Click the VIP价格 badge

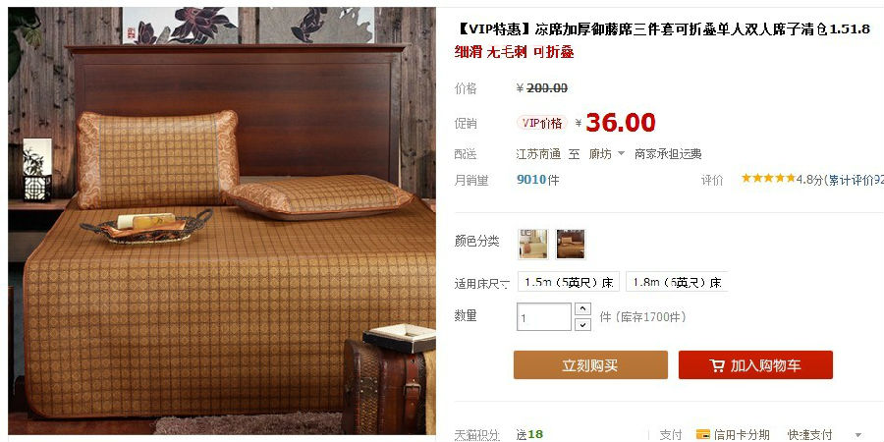click(x=542, y=123)
